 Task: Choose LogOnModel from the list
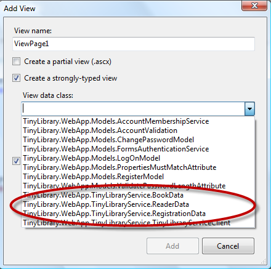tap(138, 158)
